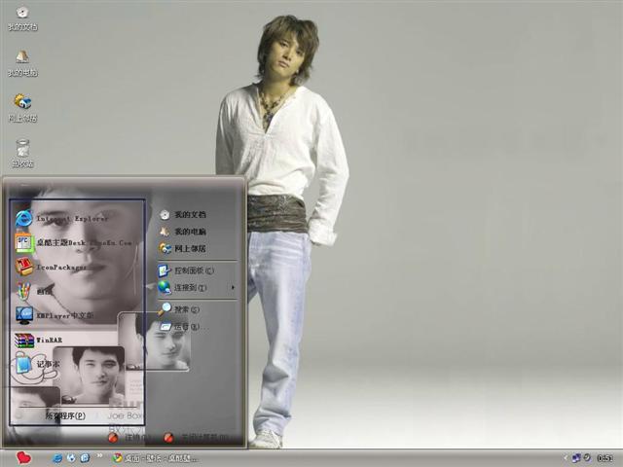The width and height of the screenshot is (623, 467).
Task: Open the 网上邻居 desktop icon
Action: point(22,108)
